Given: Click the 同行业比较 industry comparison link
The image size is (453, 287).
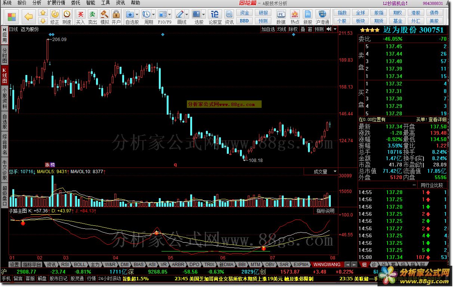Looking at the screenshot, I should (432, 185).
